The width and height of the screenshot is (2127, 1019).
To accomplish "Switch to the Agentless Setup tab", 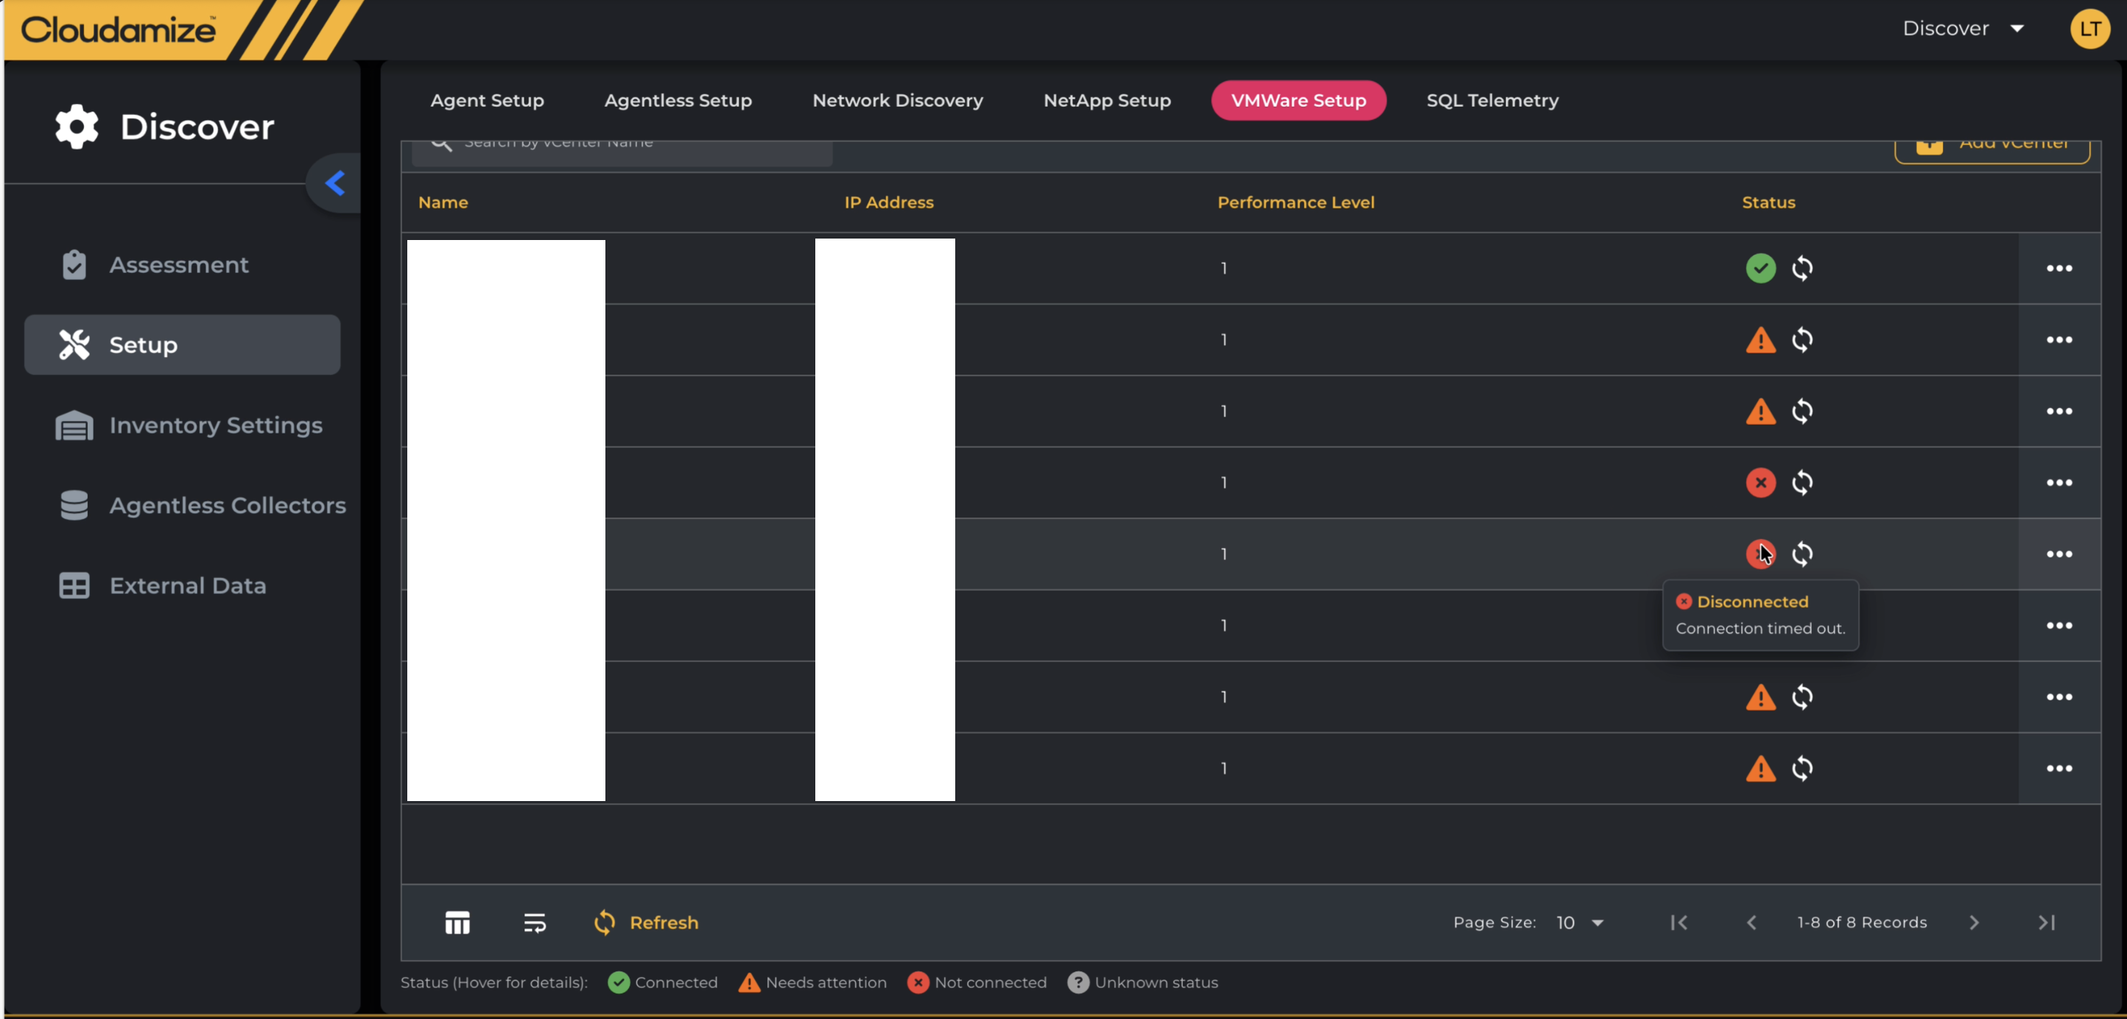I will tap(678, 100).
